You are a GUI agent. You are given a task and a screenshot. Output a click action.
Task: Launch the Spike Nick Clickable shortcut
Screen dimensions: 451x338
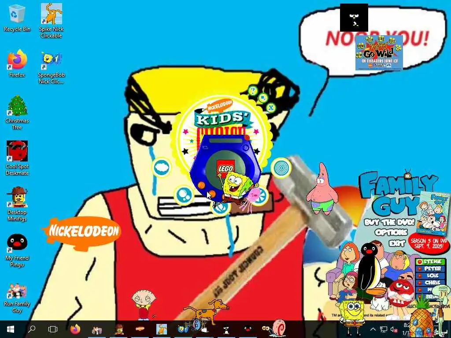click(x=51, y=21)
